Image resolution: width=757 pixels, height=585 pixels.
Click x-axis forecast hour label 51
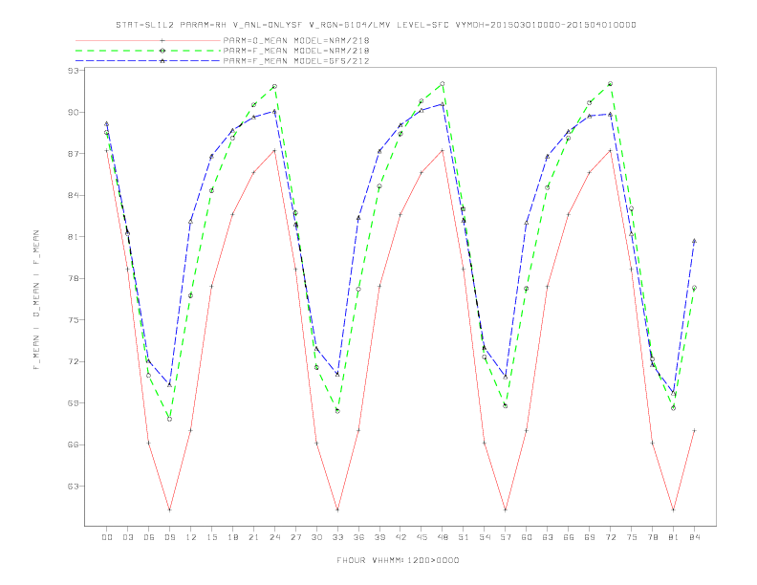click(x=464, y=537)
